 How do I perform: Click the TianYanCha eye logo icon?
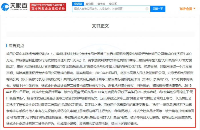[x=5, y=7]
